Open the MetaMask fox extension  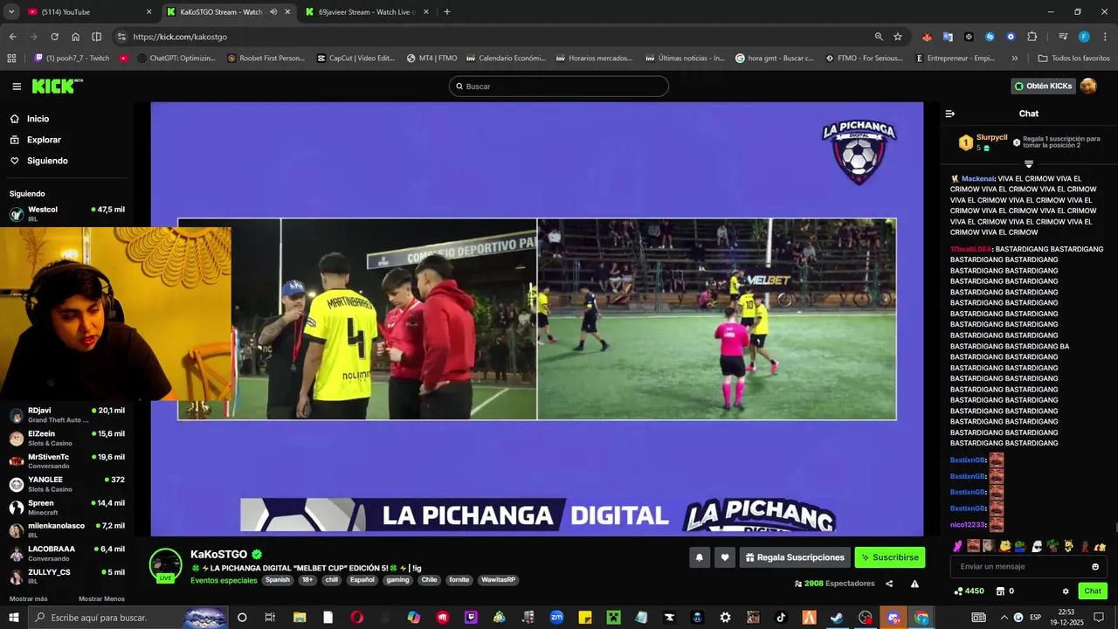coord(927,37)
